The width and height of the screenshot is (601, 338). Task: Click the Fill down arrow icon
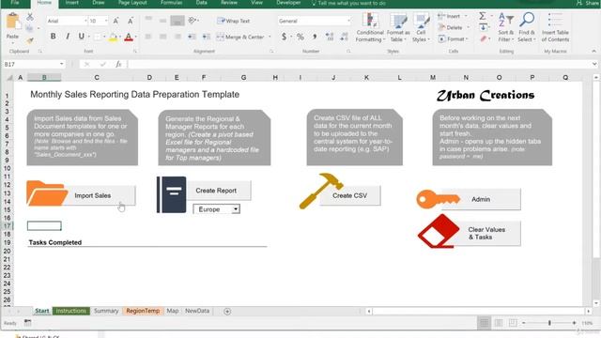point(483,27)
